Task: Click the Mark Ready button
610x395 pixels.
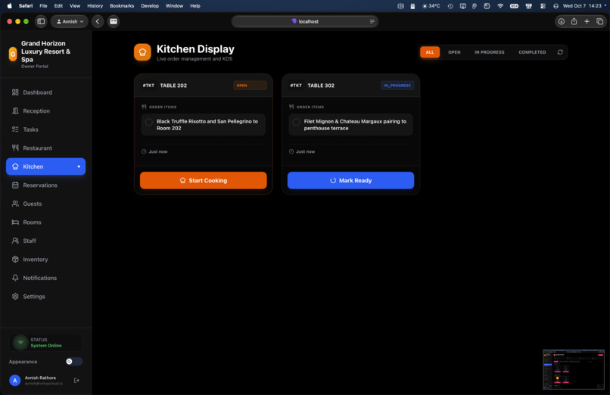Action: point(350,180)
